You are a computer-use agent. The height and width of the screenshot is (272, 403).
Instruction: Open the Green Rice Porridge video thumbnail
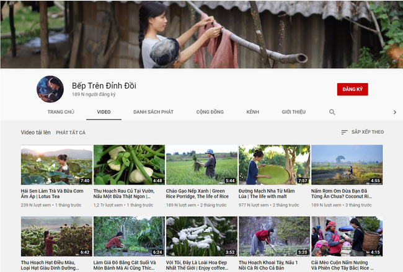click(x=201, y=165)
